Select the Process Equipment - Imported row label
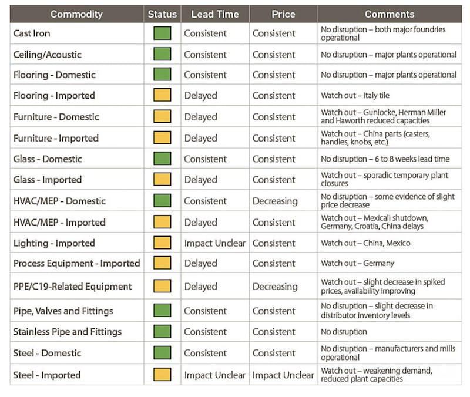470x397 pixels. coord(76,263)
